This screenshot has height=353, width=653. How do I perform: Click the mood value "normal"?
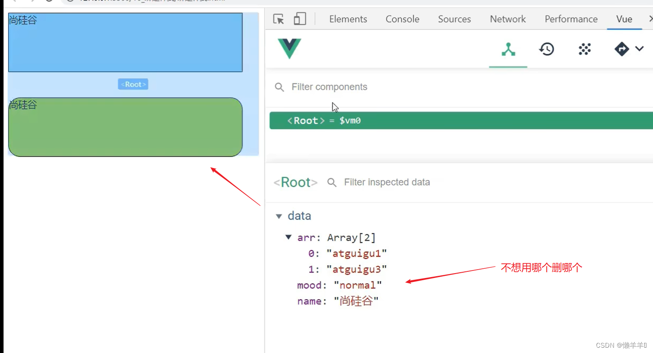[357, 285]
